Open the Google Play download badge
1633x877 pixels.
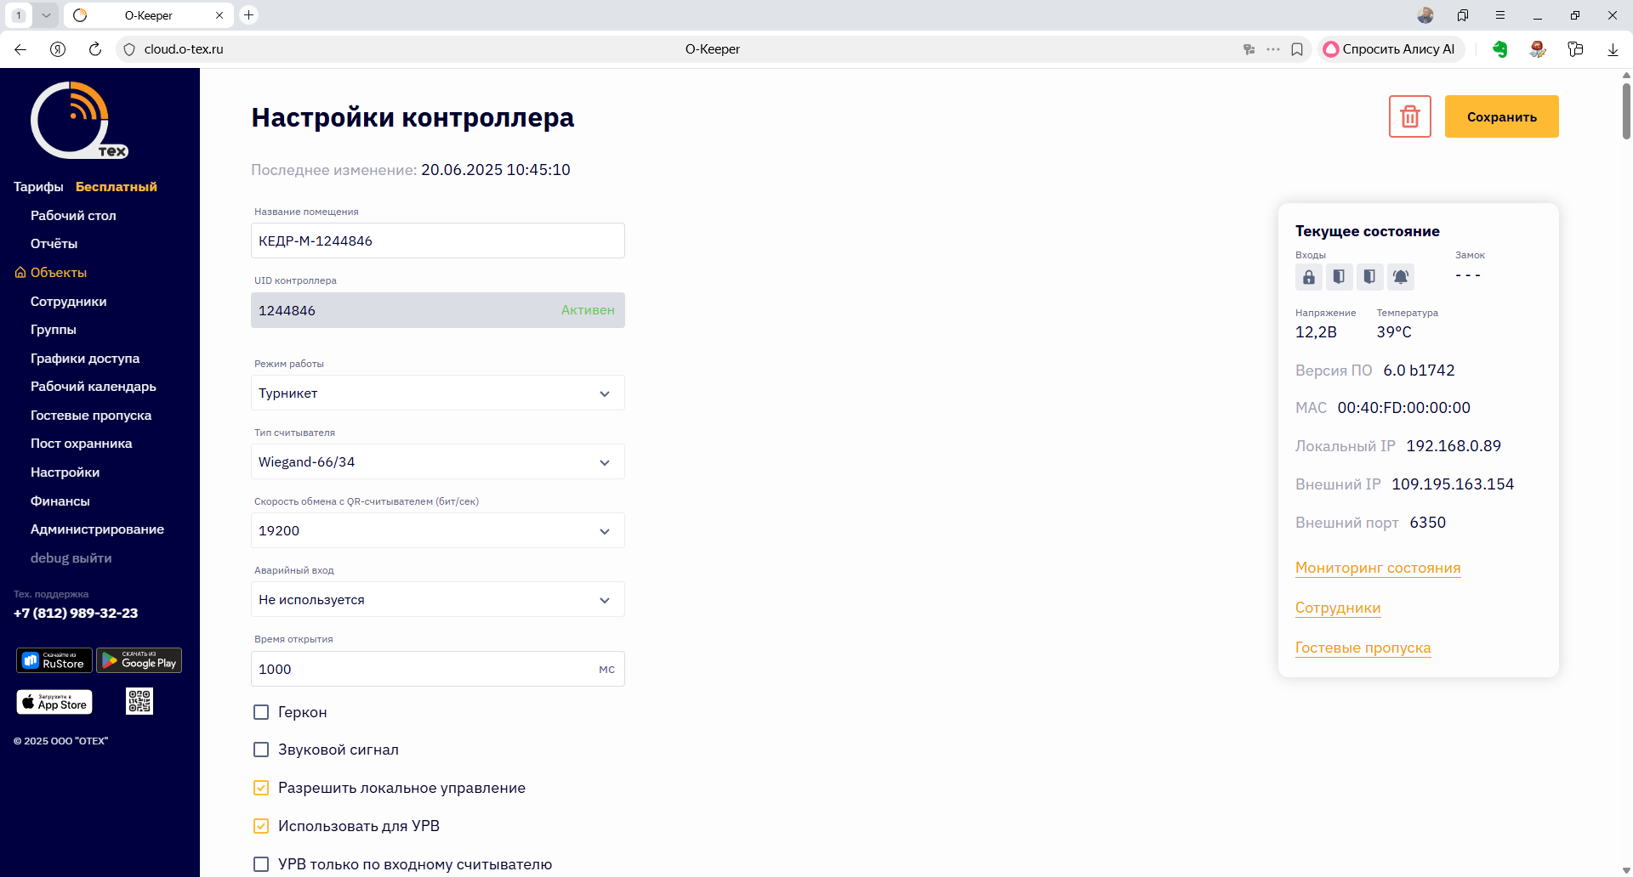click(139, 660)
